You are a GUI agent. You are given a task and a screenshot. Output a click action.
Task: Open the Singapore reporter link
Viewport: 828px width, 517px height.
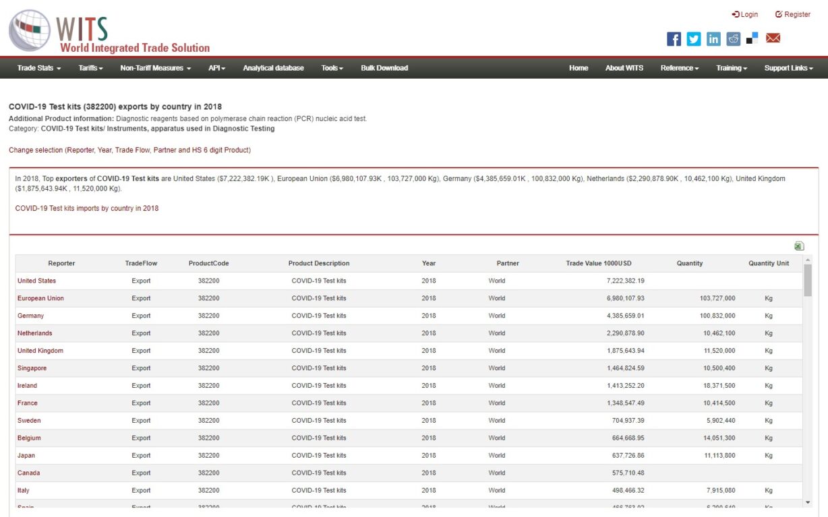click(x=32, y=368)
